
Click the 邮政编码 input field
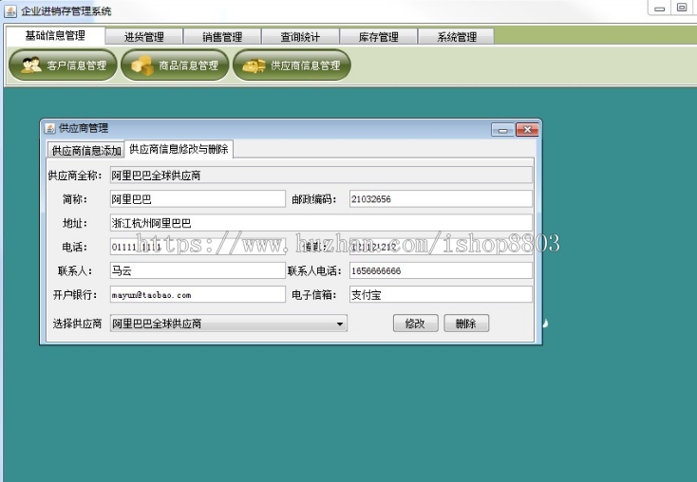point(441,198)
